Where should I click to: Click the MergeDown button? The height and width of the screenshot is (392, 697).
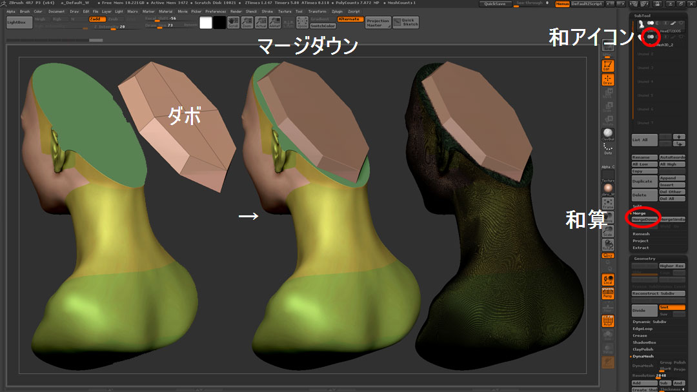tap(645, 219)
